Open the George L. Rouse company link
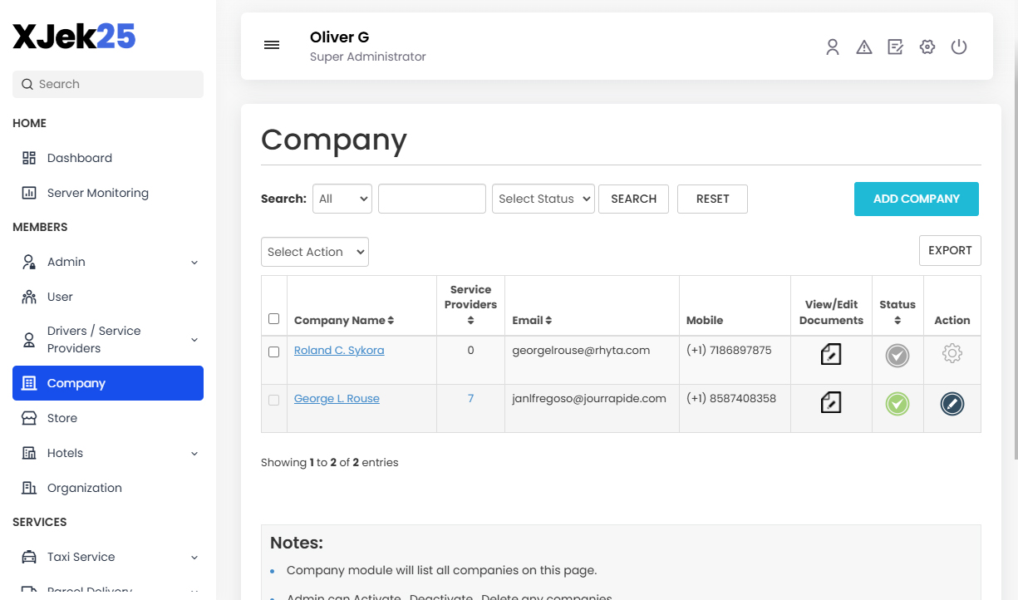 tap(337, 398)
